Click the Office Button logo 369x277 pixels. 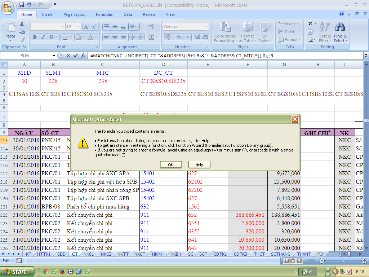point(7,8)
